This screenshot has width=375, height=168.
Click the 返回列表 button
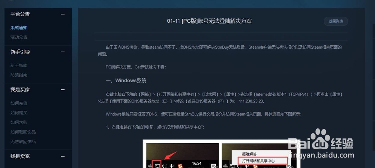(336, 21)
